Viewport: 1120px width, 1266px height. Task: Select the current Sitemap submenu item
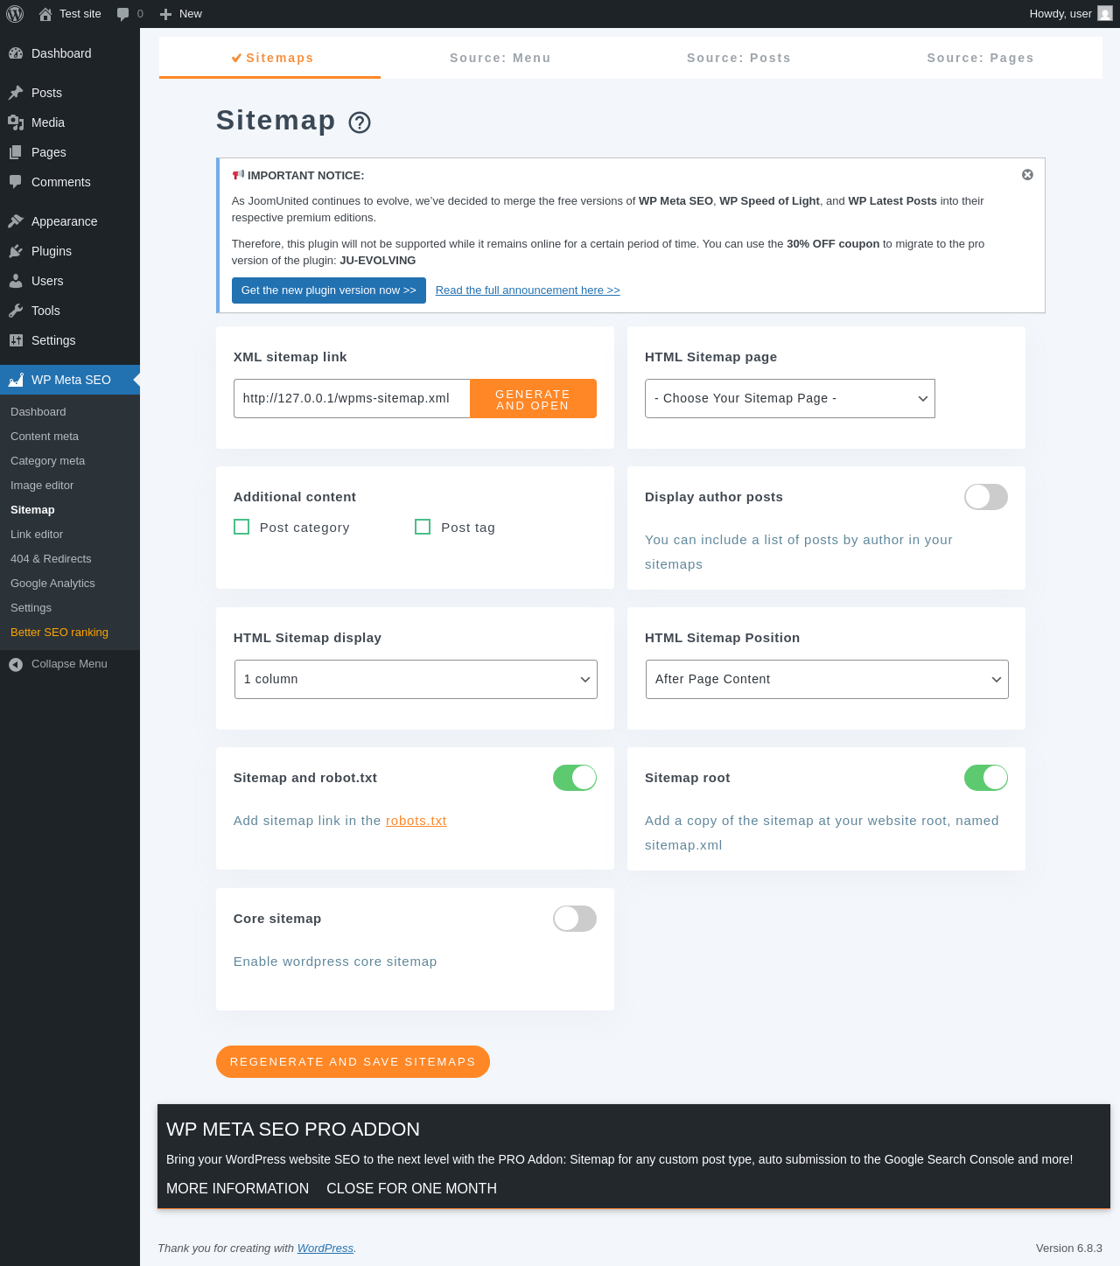tap(32, 510)
